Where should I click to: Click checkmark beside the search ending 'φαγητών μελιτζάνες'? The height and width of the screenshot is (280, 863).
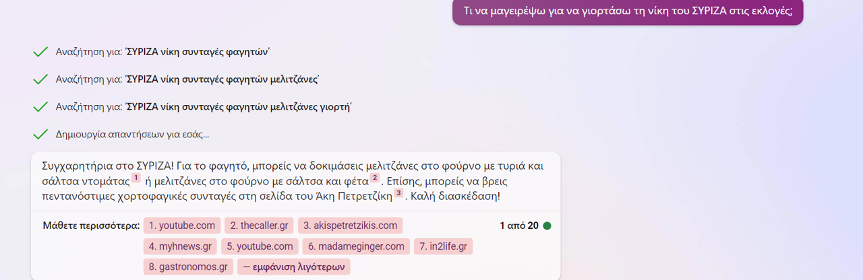(x=40, y=79)
